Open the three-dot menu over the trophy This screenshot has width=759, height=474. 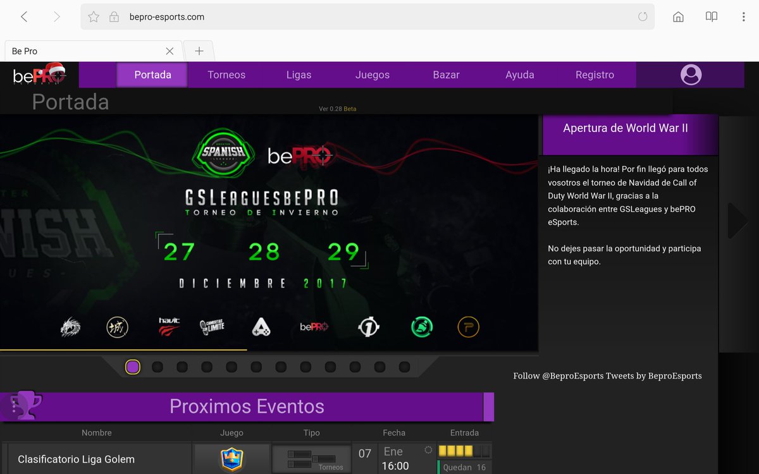(x=15, y=406)
